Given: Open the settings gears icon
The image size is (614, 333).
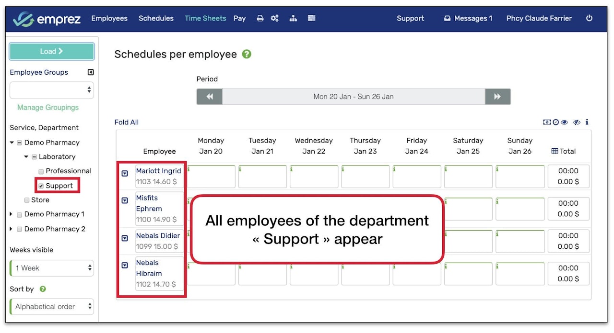Looking at the screenshot, I should (274, 18).
